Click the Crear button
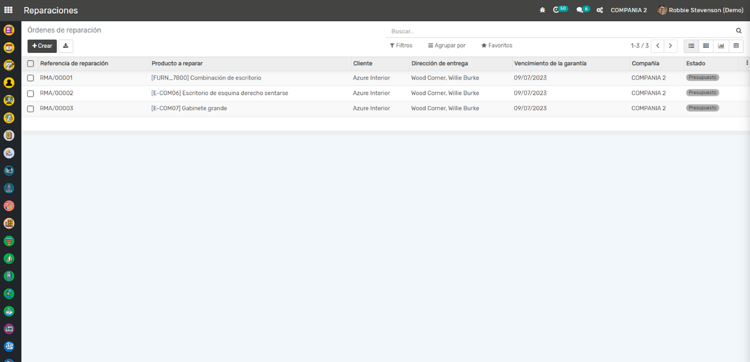Image resolution: width=750 pixels, height=362 pixels. click(x=42, y=46)
